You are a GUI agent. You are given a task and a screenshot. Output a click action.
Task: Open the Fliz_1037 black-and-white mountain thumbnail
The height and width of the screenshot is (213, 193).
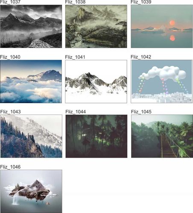[x=31, y=26]
